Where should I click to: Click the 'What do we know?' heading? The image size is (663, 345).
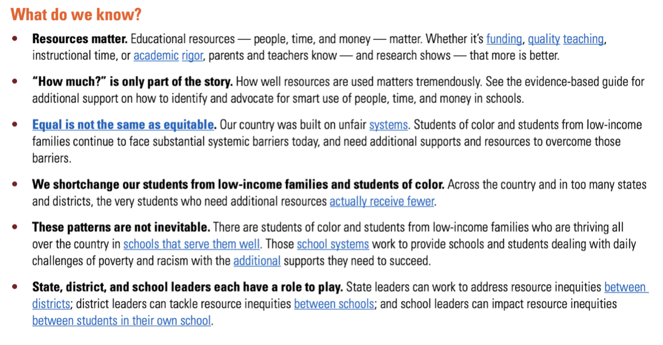(x=76, y=14)
